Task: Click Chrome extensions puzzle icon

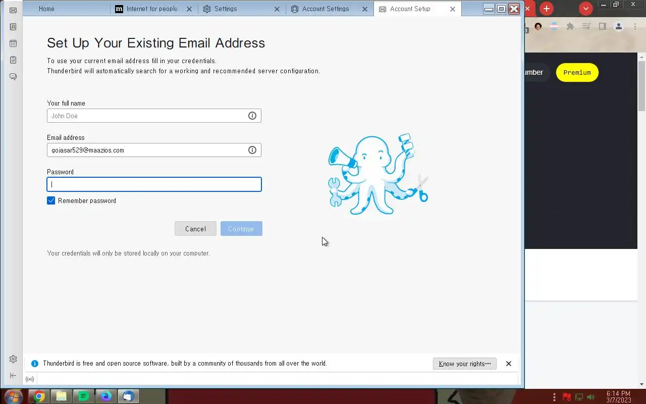Action: (570, 26)
